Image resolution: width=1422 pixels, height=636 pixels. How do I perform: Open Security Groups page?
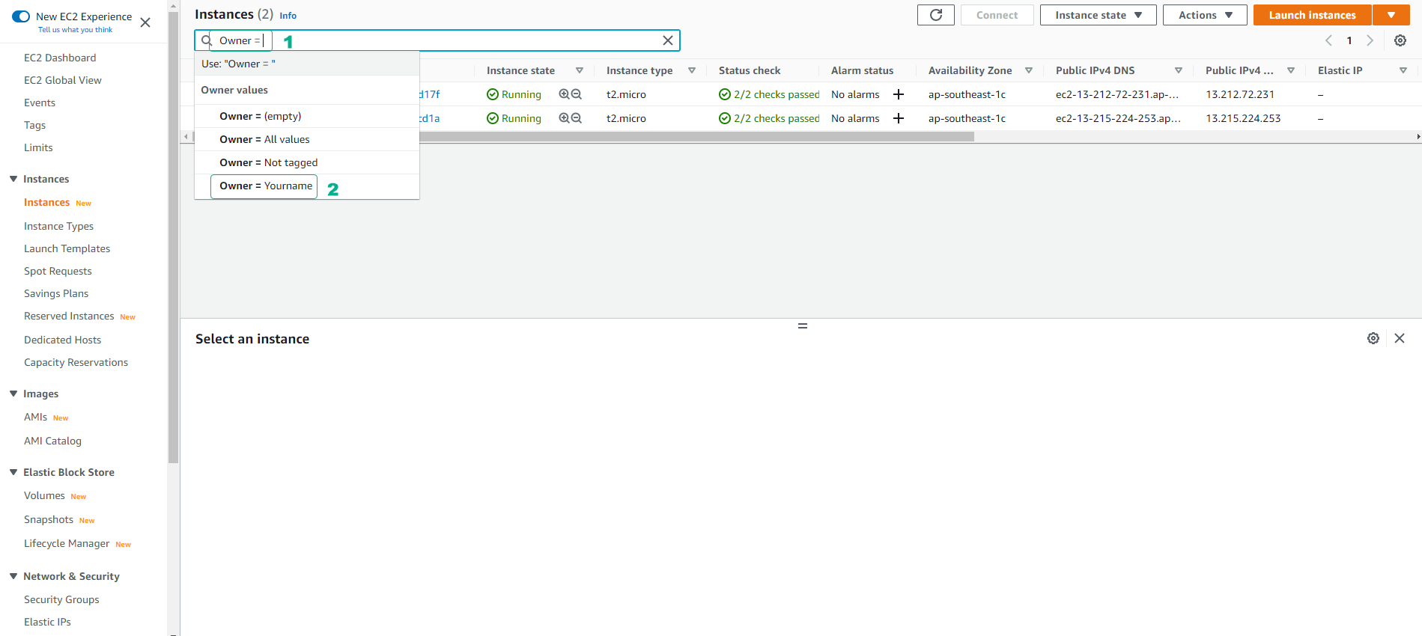pos(61,599)
